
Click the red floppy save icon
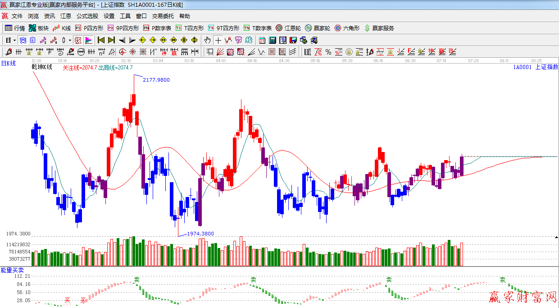pos(293,40)
